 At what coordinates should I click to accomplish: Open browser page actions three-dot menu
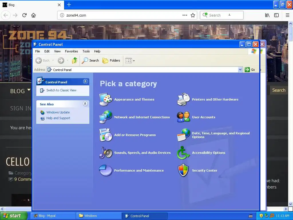pos(185,15)
